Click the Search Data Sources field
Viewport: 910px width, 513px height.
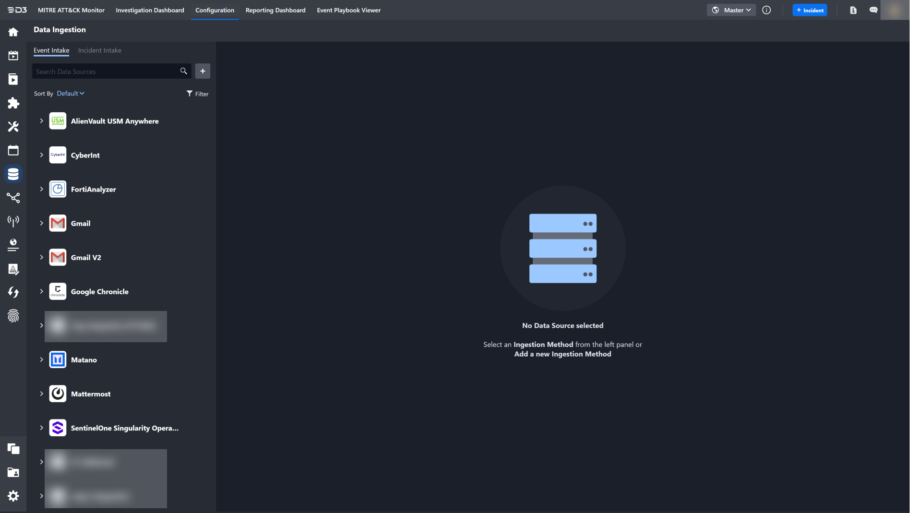point(106,72)
